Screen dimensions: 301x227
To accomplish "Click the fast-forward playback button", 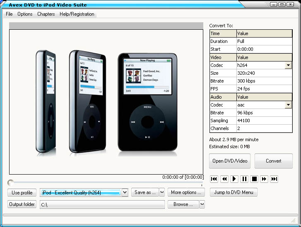I will (x=264, y=179).
